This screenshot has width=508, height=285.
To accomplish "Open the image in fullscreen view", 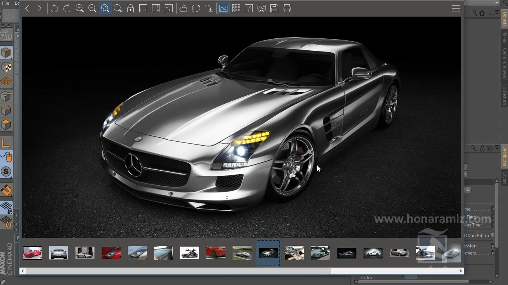I will (249, 8).
